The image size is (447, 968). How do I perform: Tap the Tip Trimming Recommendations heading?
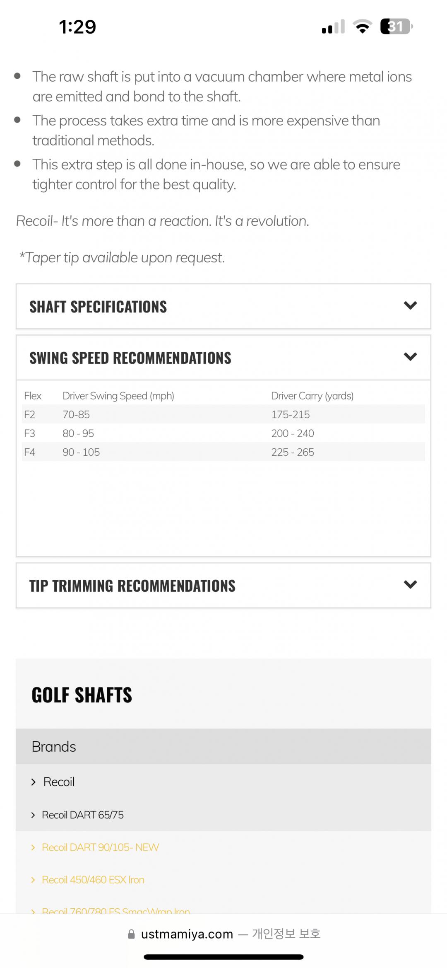[x=132, y=586]
